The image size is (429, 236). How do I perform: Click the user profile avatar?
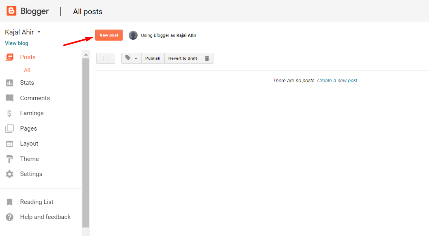coord(133,35)
